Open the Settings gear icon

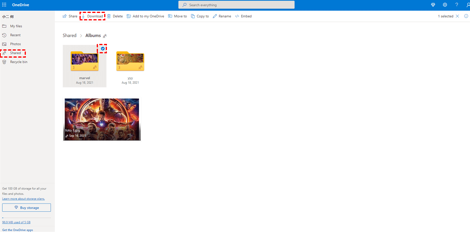click(x=445, y=5)
